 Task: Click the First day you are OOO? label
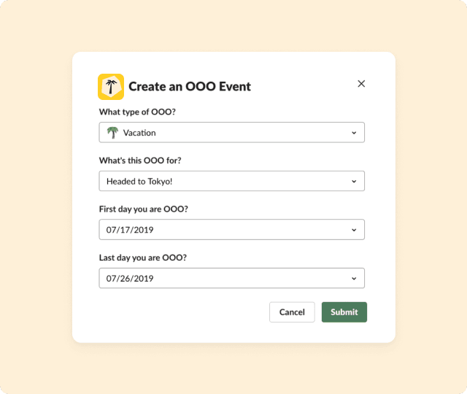point(144,209)
